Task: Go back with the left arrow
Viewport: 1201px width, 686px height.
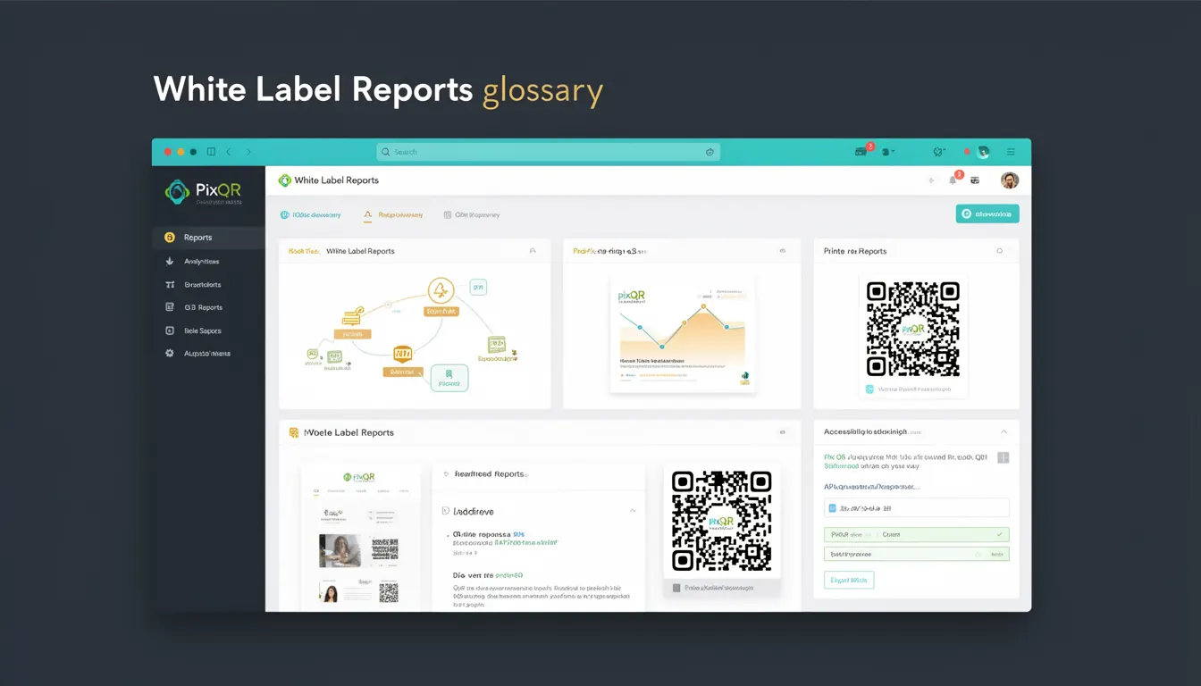Action: [x=229, y=152]
